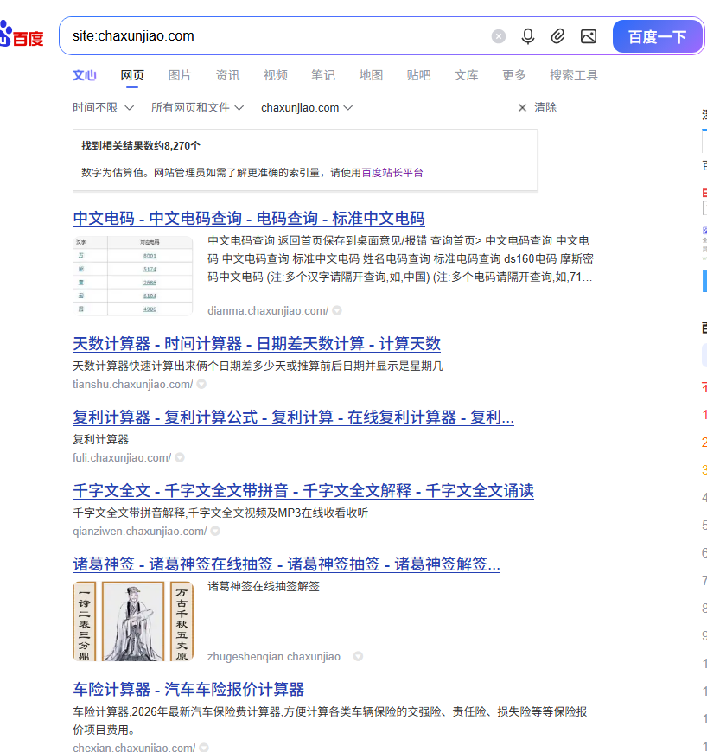
Task: Click the X icon beside 清除
Action: pos(522,107)
